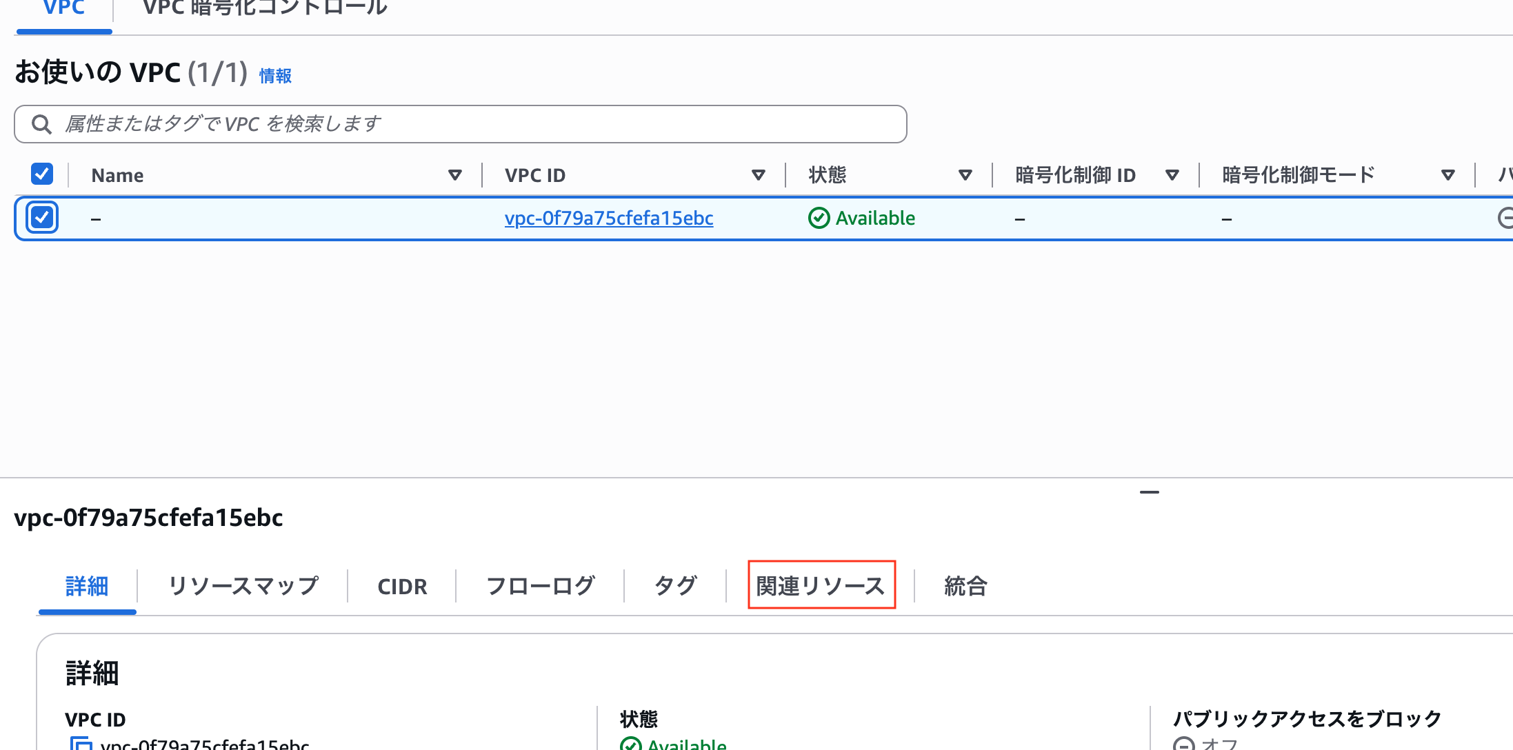Toggle the select-all checkbox in table header
Viewport: 1513px width, 750px height.
[42, 174]
